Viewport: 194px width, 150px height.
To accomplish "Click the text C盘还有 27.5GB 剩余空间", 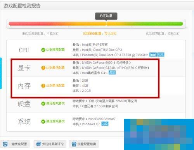I will pos(100,106).
